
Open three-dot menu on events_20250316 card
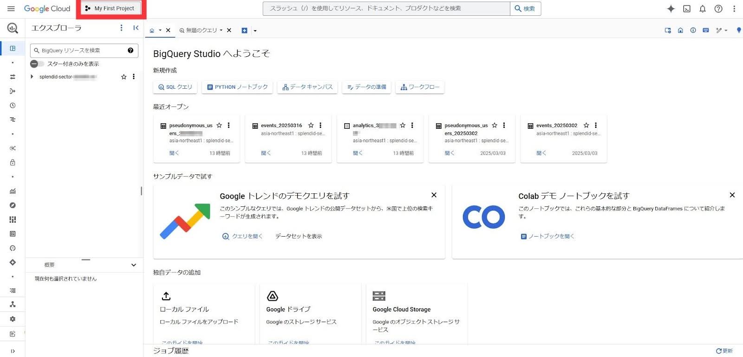[x=320, y=125]
